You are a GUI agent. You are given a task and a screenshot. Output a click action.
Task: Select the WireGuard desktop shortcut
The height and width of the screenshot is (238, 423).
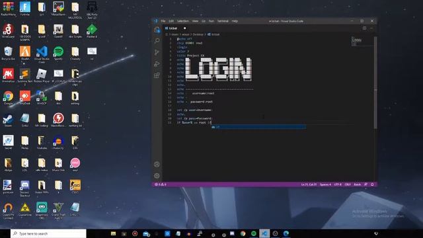tap(8, 30)
